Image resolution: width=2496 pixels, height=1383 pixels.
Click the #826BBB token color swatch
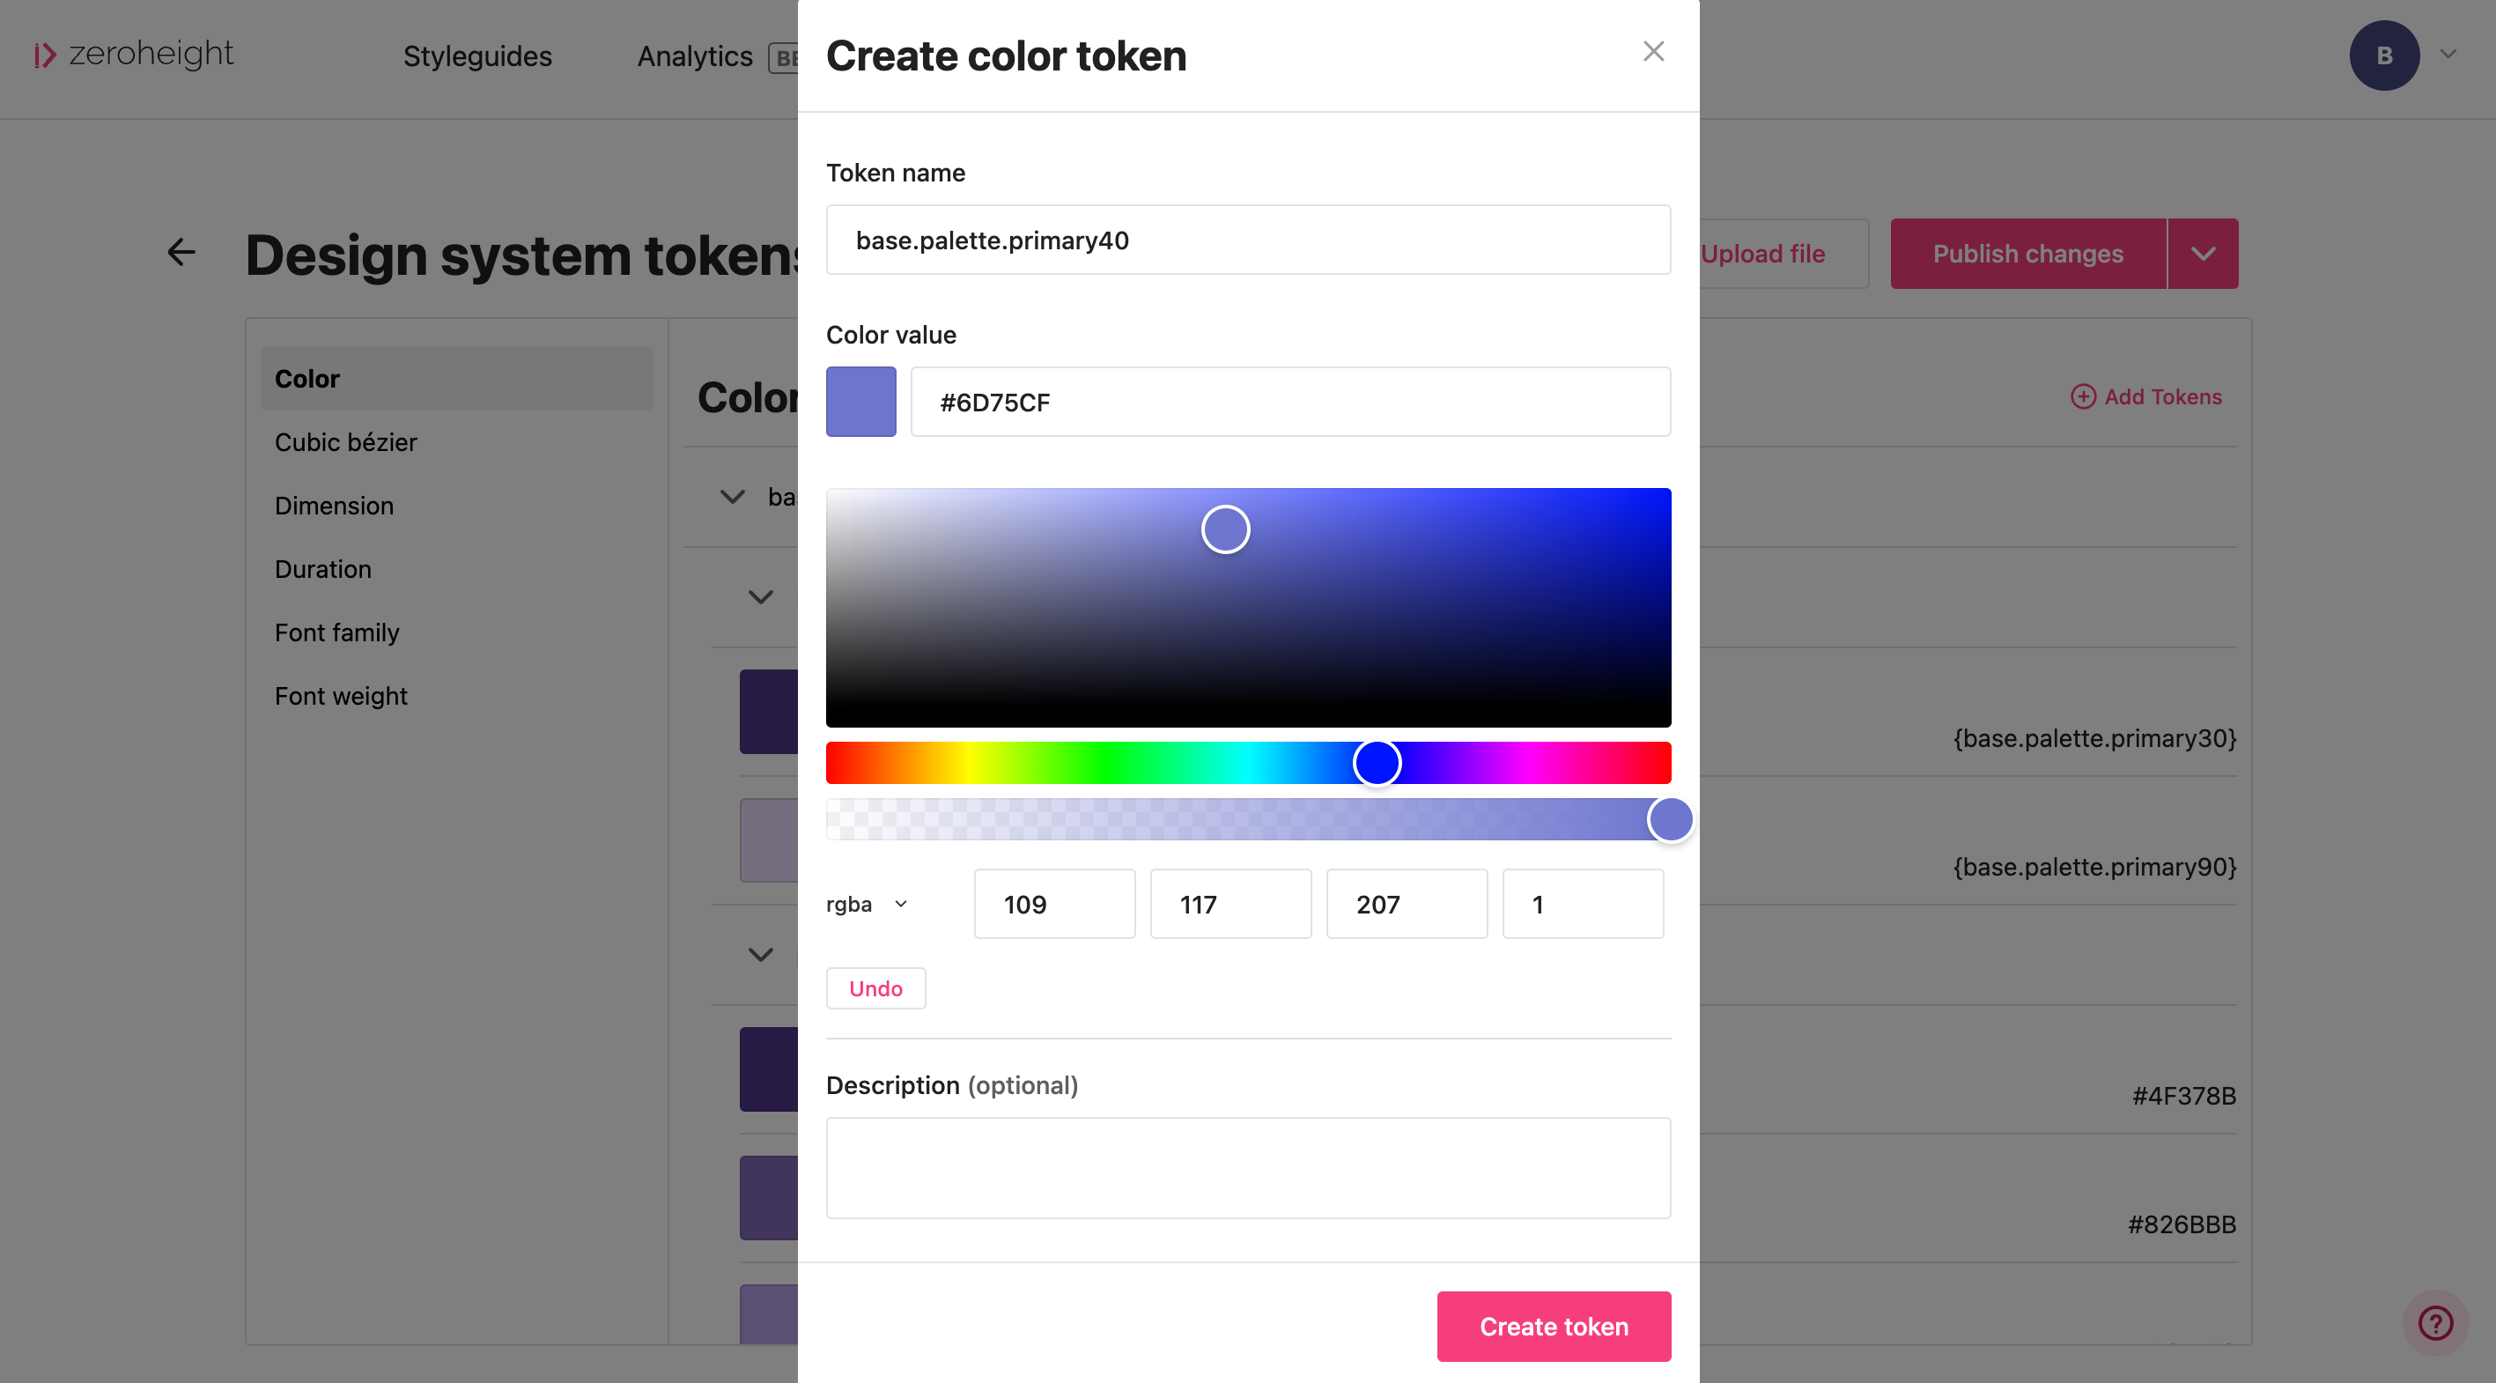768,1198
